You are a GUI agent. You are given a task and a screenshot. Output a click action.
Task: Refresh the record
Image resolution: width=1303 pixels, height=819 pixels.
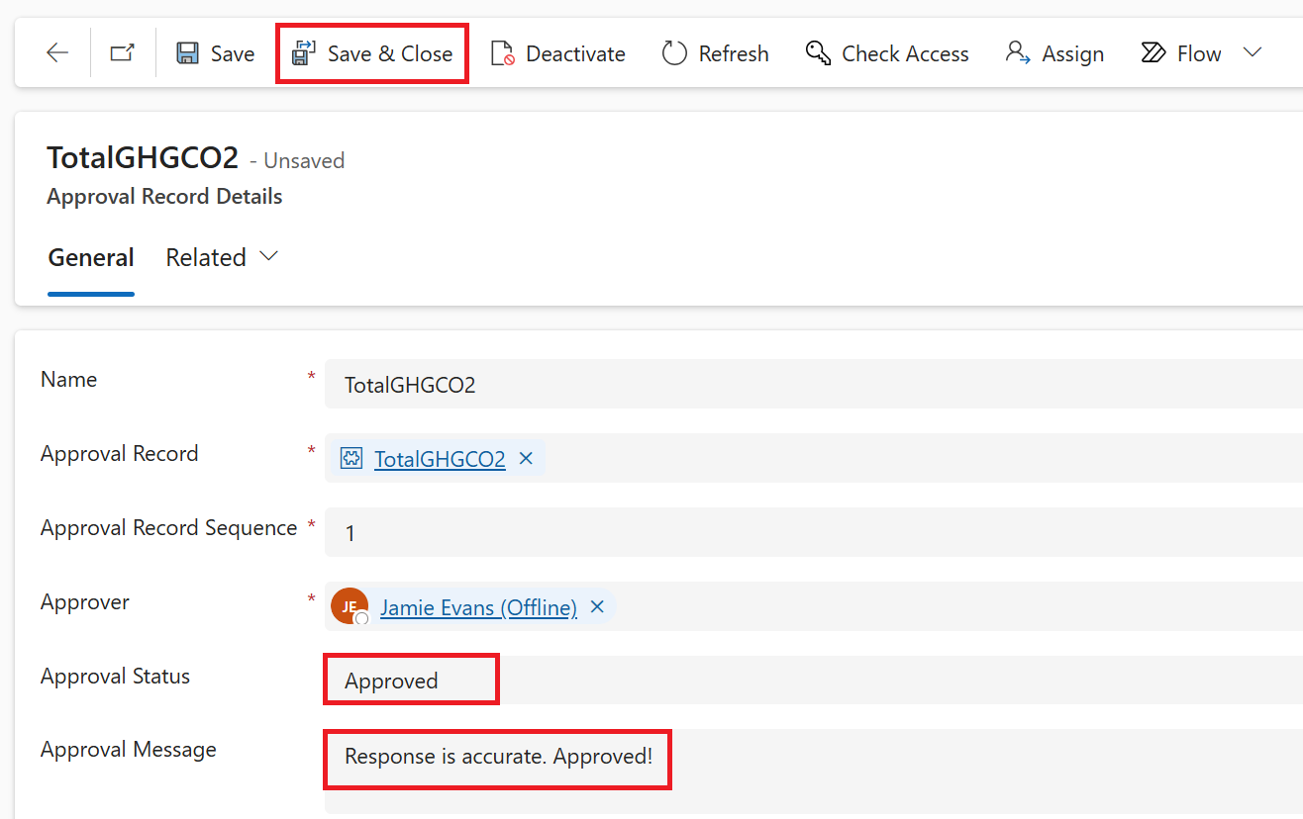(715, 53)
